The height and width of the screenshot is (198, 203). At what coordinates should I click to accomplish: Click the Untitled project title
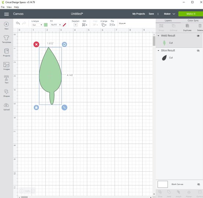pyautogui.click(x=77, y=14)
